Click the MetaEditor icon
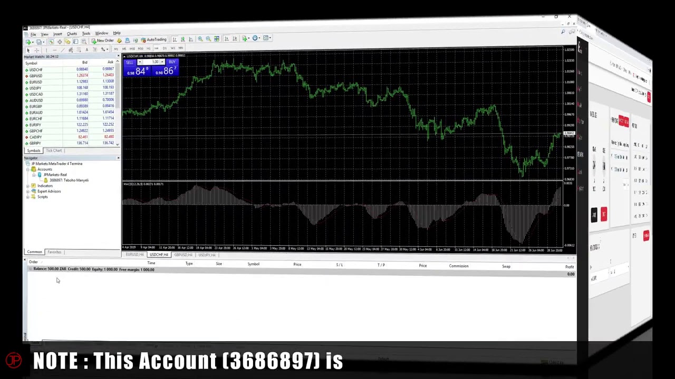The image size is (675, 379). [119, 41]
